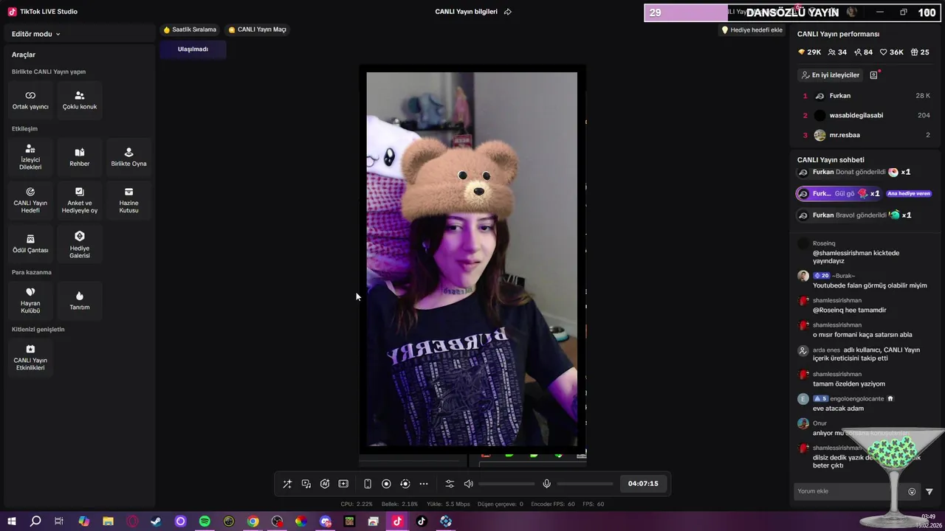Screen dimensions: 945x531
Task: Open En iyi izleyiciler list
Action: 830,75
